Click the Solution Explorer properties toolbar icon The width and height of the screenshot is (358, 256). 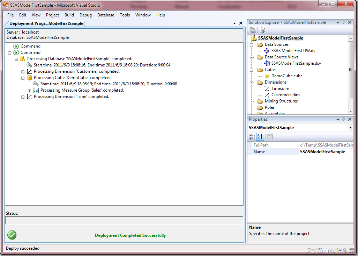pyautogui.click(x=253, y=30)
